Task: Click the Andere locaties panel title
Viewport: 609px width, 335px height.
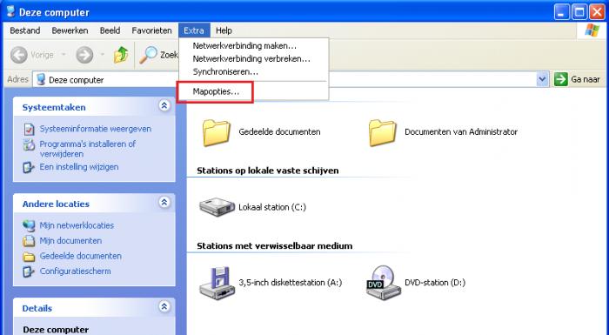Action: [56, 204]
